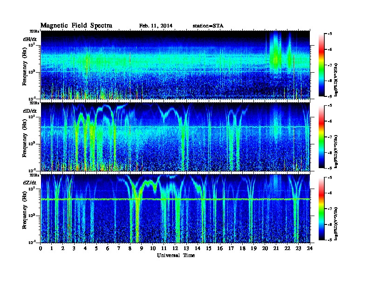This screenshot has height=285, width=369.
Task: Click the hour tick label "9"
Action: pyautogui.click(x=142, y=248)
